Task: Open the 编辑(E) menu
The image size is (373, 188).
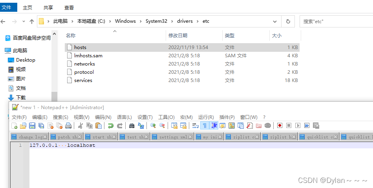Action: tap(40, 117)
